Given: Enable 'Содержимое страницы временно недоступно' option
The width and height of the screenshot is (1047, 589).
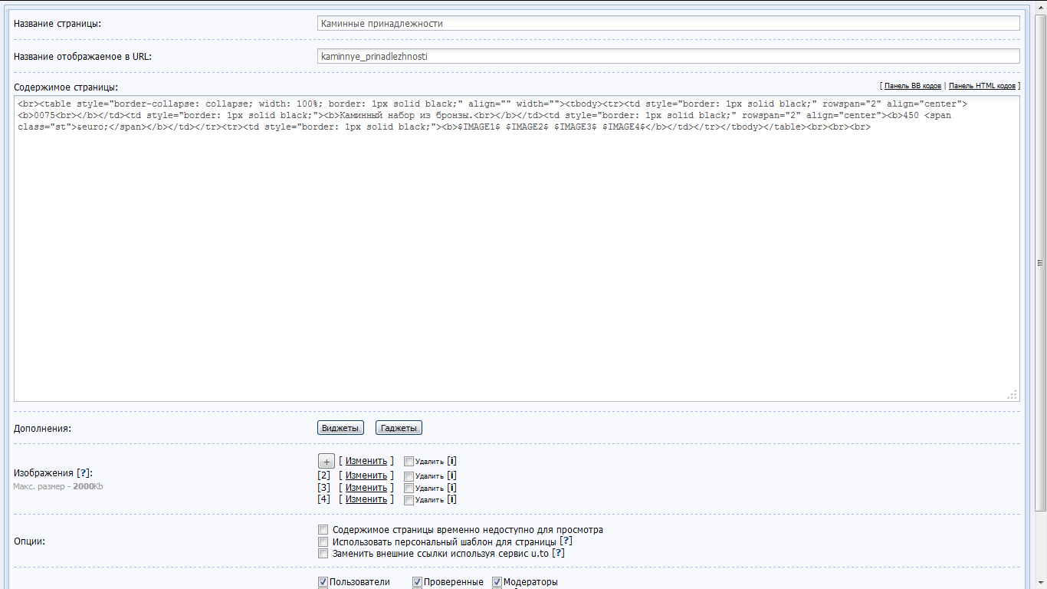Looking at the screenshot, I should coord(323,530).
